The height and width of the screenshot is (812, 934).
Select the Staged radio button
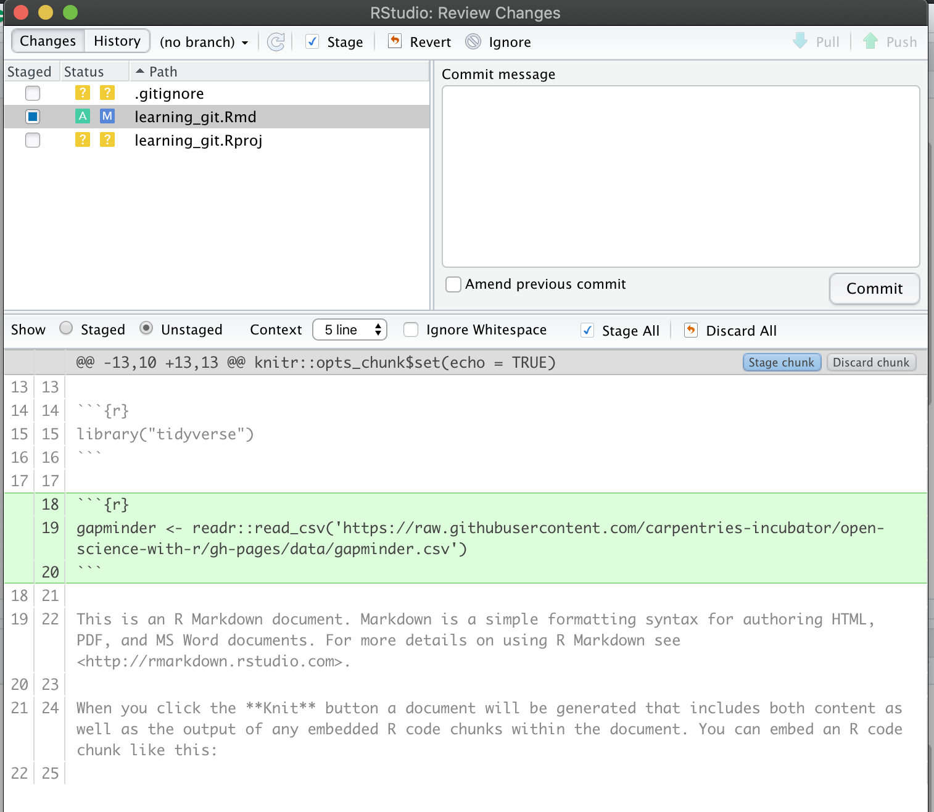click(66, 328)
